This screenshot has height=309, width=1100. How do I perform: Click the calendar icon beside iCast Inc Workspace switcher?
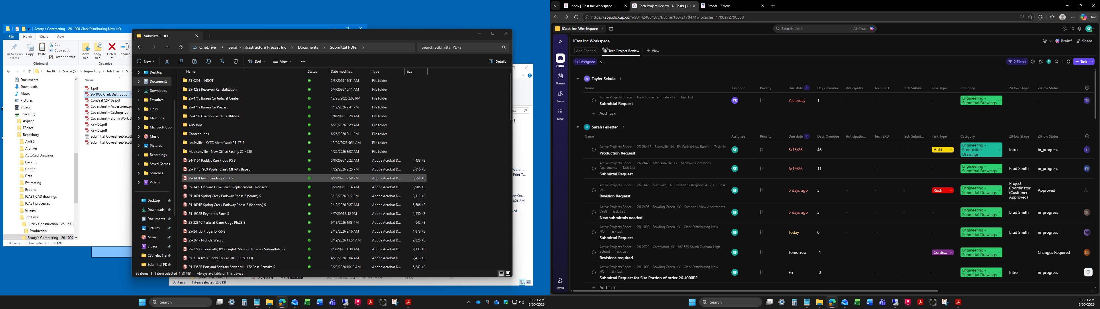611,29
